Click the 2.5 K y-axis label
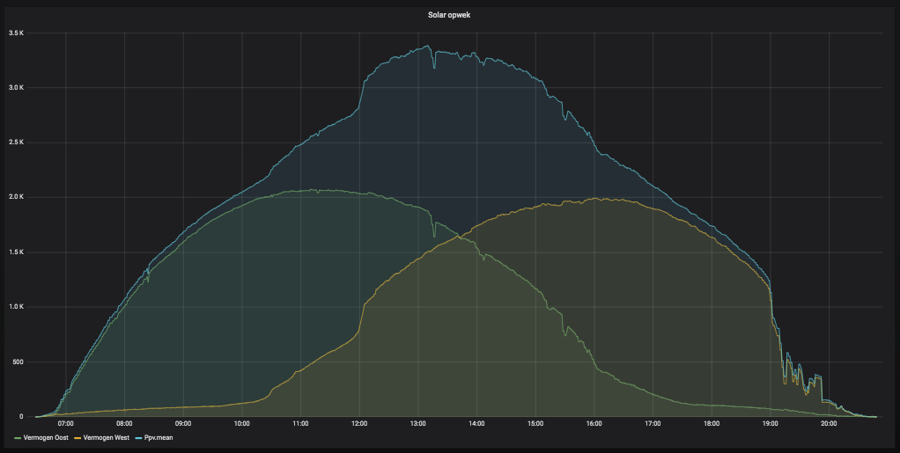The width and height of the screenshot is (900, 453). pyautogui.click(x=16, y=142)
